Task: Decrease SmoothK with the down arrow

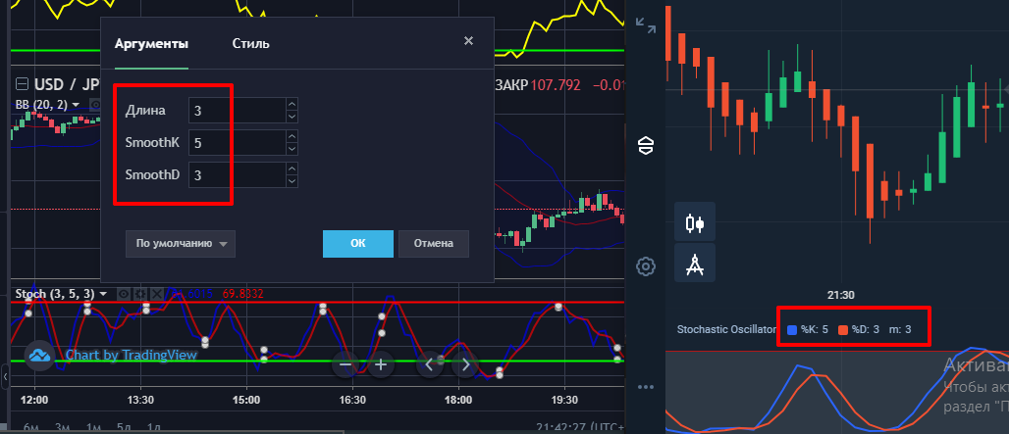Action: point(292,149)
